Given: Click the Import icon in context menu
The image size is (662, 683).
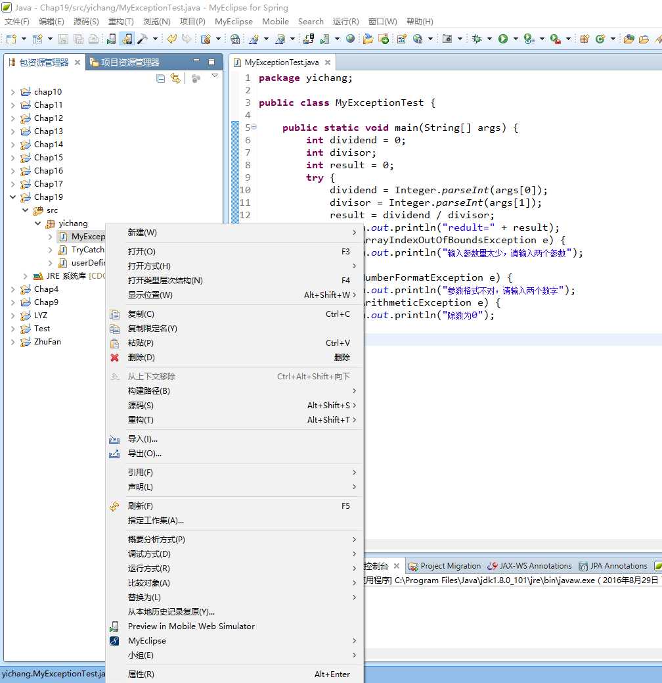Looking at the screenshot, I should point(114,439).
